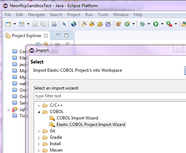Select the sql project with error marker

[19, 109]
